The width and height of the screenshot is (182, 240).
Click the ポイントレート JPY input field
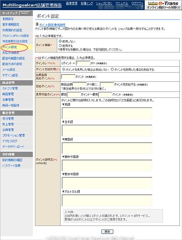(x=83, y=63)
